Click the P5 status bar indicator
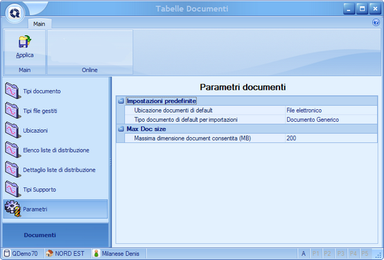This screenshot has width=384, height=260. (x=365, y=253)
